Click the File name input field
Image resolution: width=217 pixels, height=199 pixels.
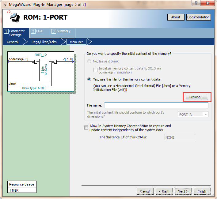click(156, 105)
